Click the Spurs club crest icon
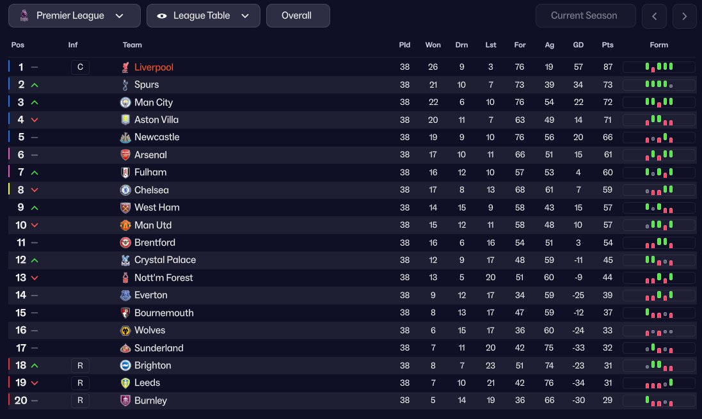Screen dimensions: 702x419 pos(125,84)
